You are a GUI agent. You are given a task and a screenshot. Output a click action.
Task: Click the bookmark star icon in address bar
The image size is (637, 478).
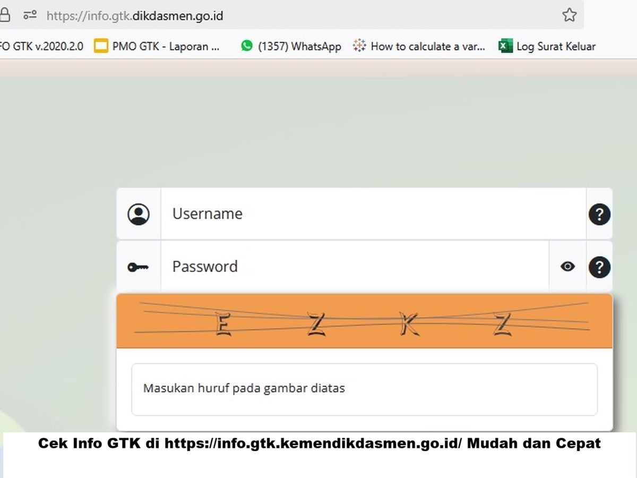point(569,15)
